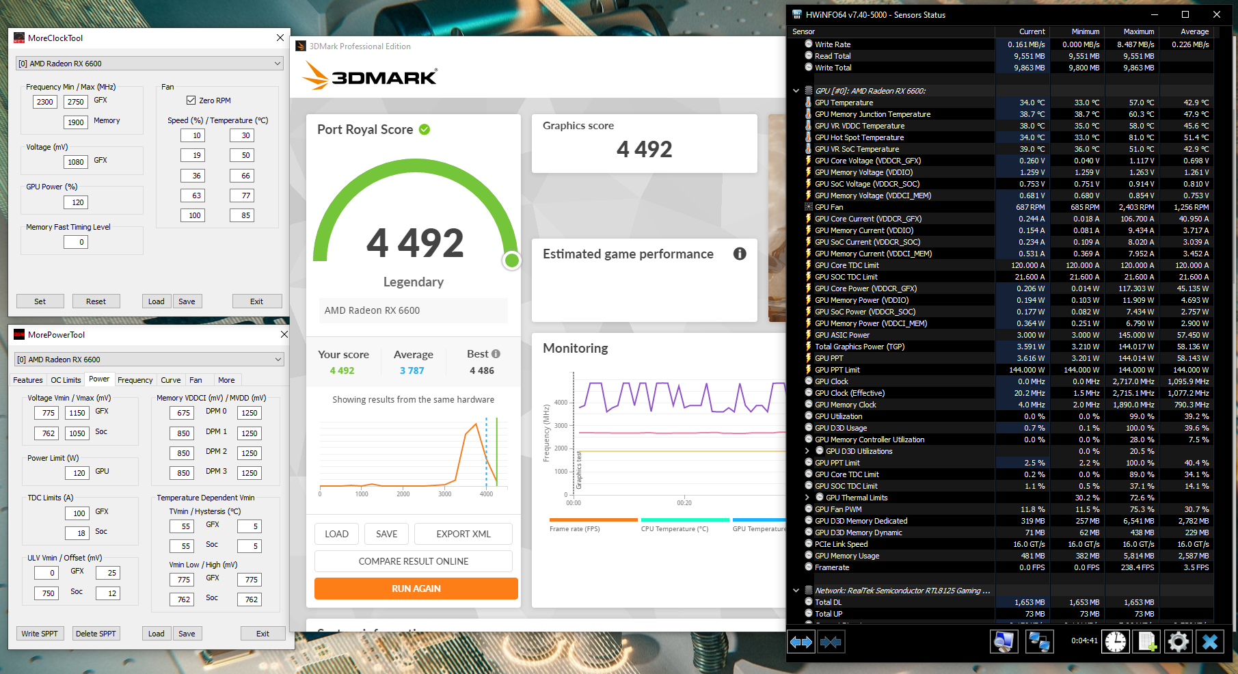
Task: Switch to the Curve tab in MorePowerTool
Action: 171,380
